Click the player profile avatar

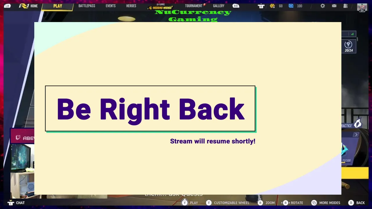pos(362,8)
